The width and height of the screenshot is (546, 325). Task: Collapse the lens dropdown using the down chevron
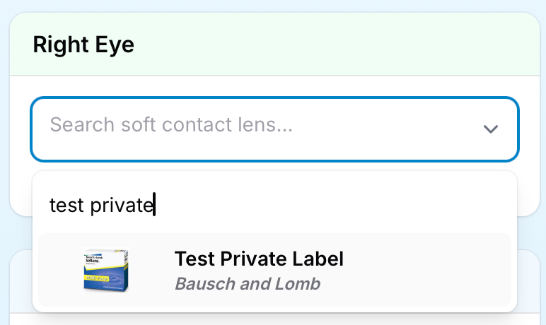(490, 129)
